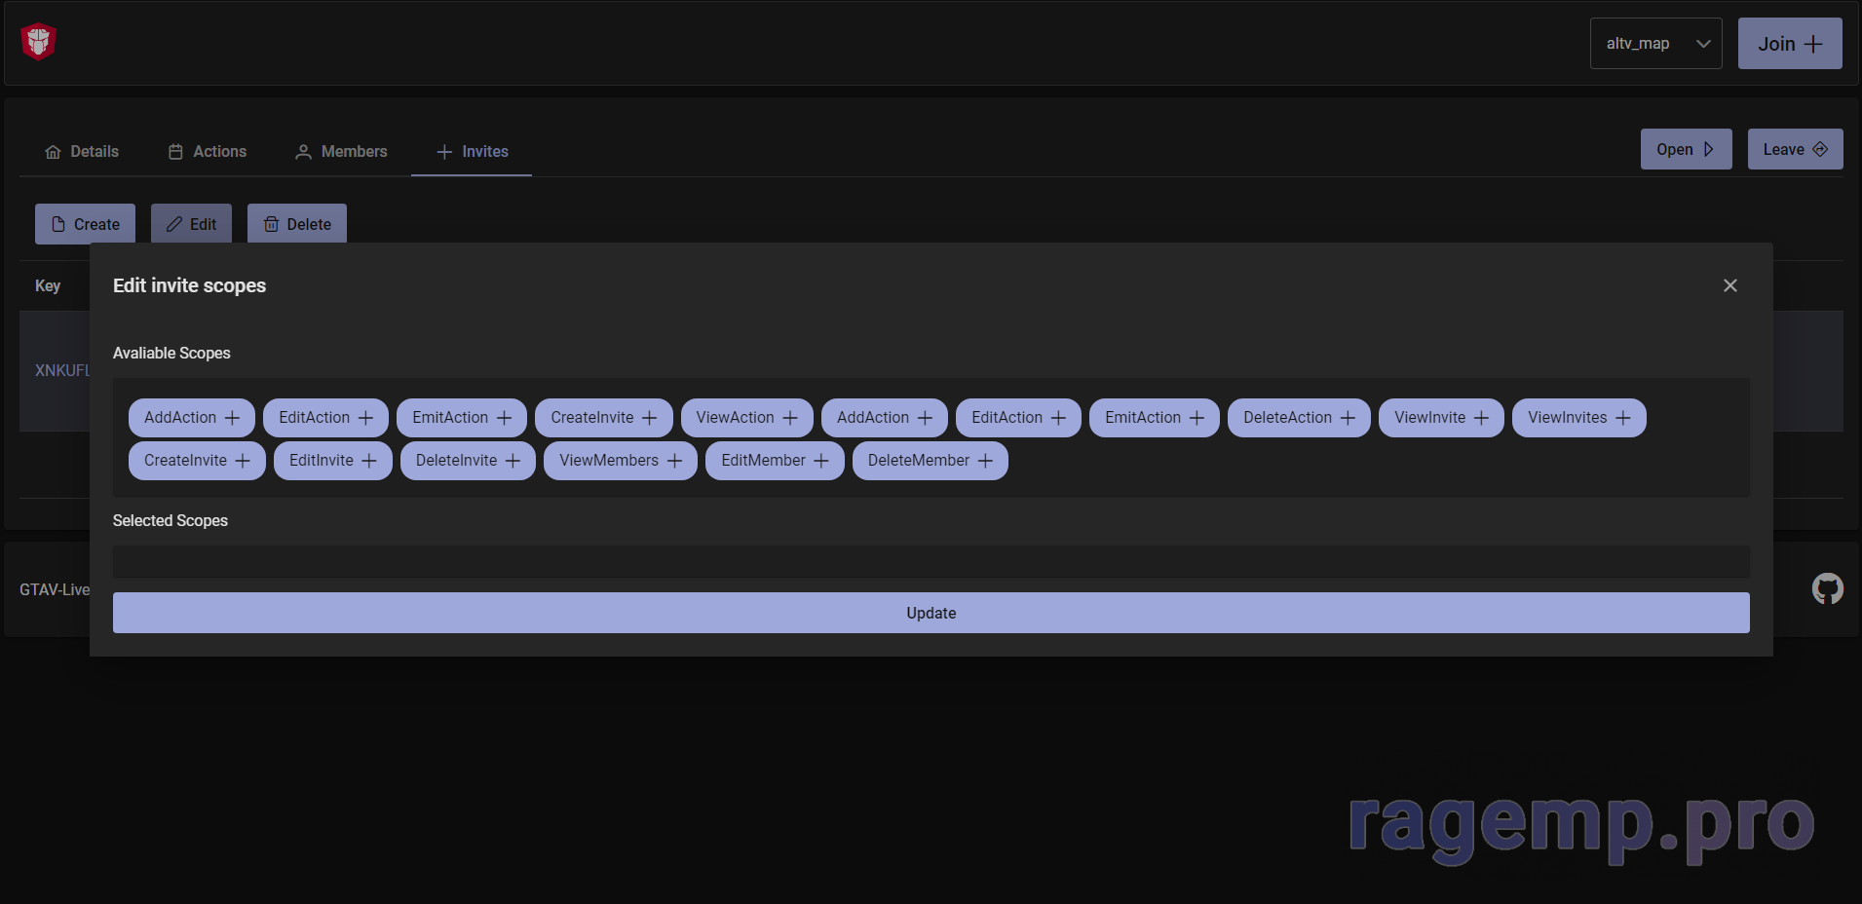Viewport: 1862px width, 904px height.
Task: Add CreateInvite scope in the second row
Action: coord(197,461)
